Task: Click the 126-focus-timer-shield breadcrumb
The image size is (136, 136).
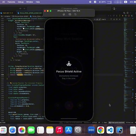Action: pyautogui.click(x=20, y=16)
